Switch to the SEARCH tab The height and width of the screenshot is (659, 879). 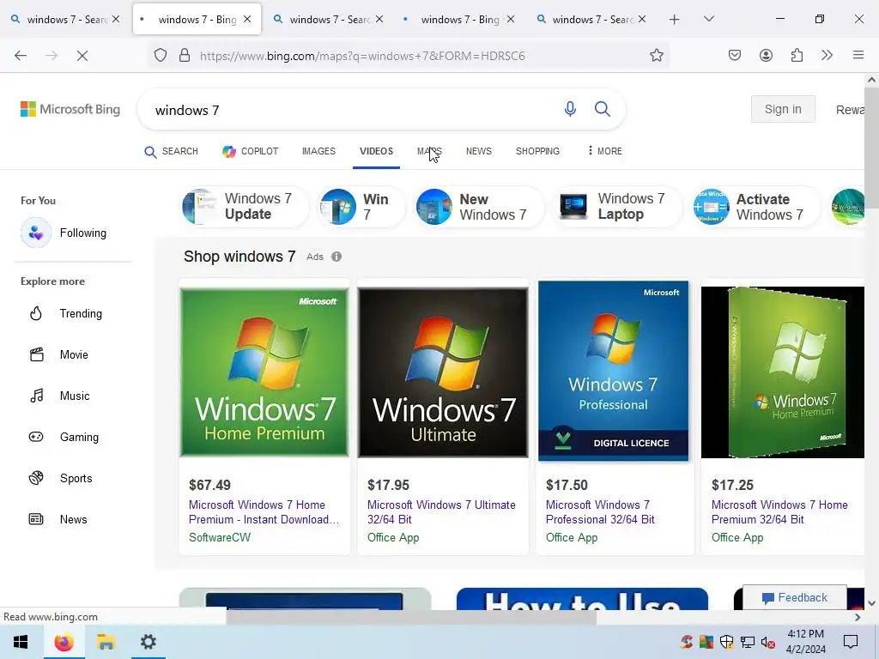pyautogui.click(x=171, y=151)
